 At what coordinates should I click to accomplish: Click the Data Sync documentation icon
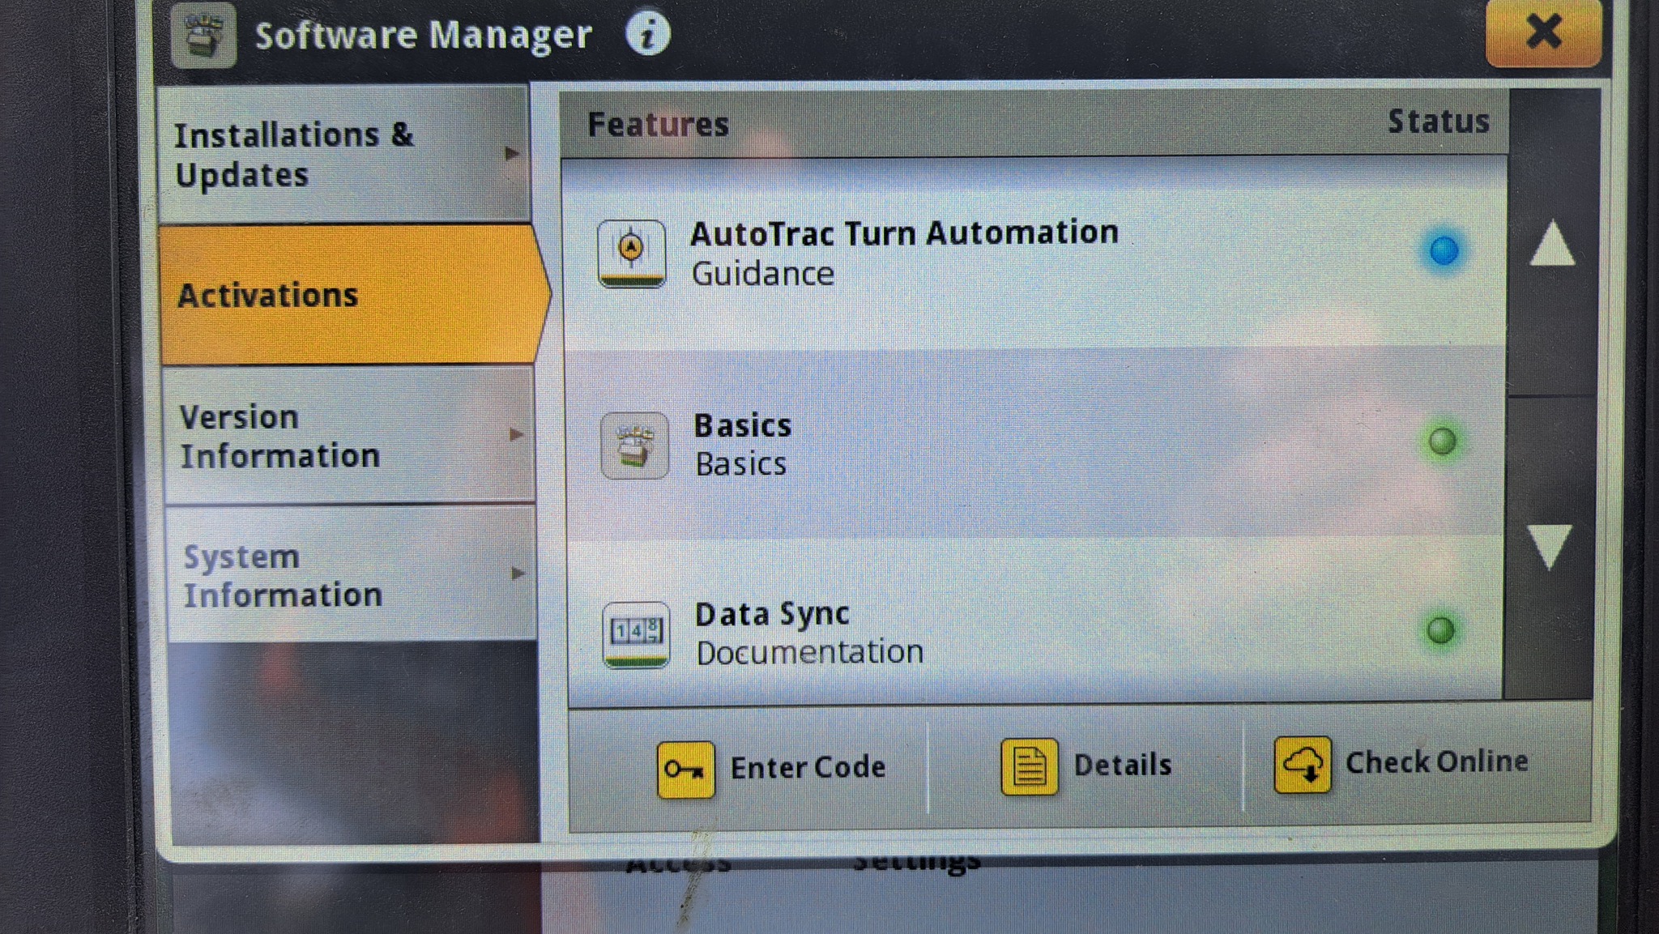(637, 634)
